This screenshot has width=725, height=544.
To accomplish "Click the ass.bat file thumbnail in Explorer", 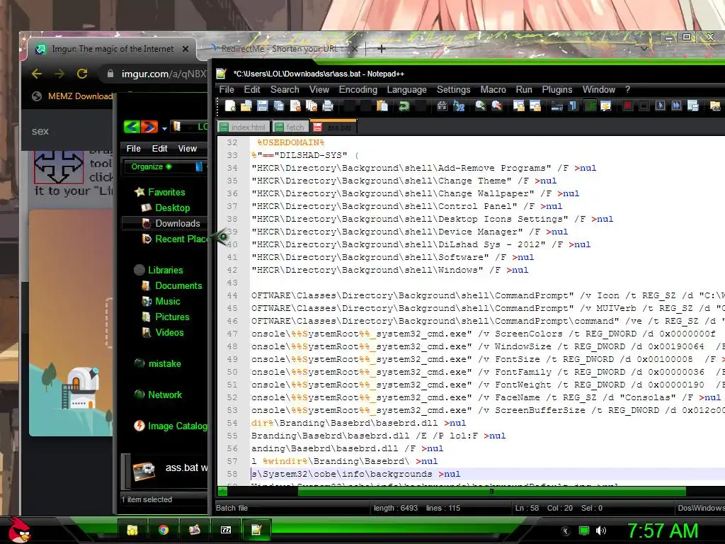I will (144, 471).
